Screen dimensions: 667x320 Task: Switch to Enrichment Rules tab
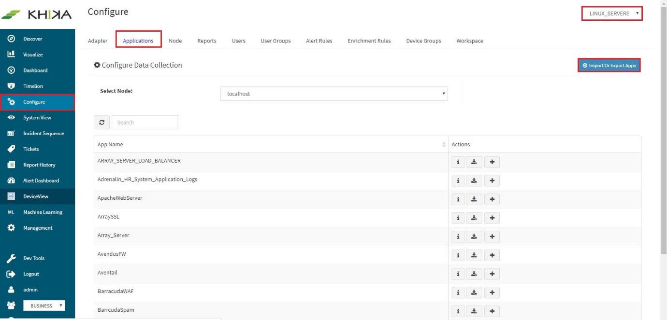pos(369,41)
